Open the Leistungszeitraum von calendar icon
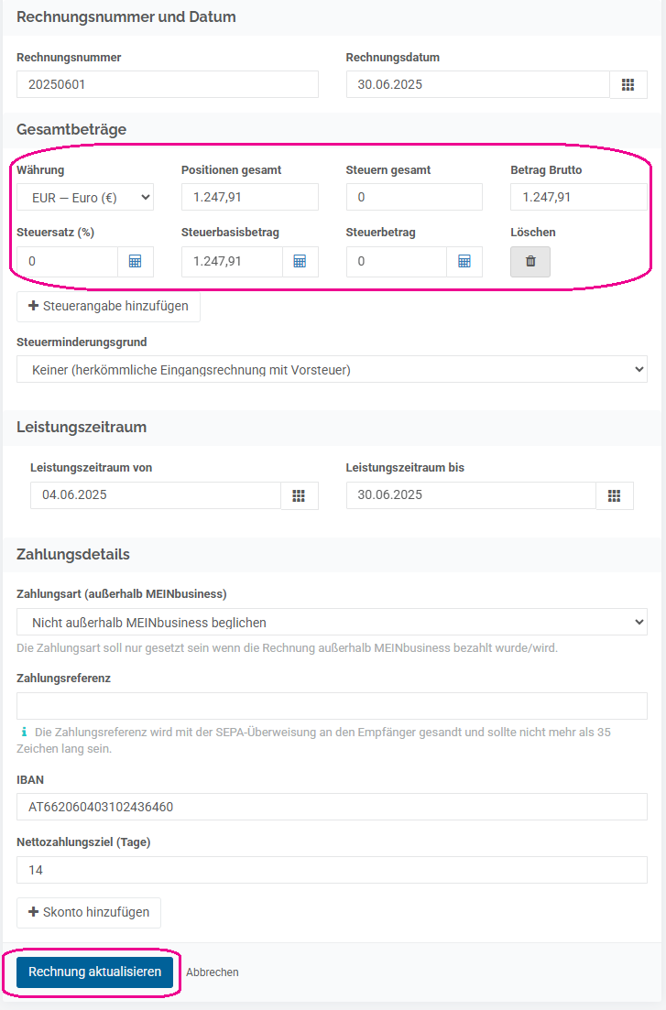The width and height of the screenshot is (666, 1010). 300,495
